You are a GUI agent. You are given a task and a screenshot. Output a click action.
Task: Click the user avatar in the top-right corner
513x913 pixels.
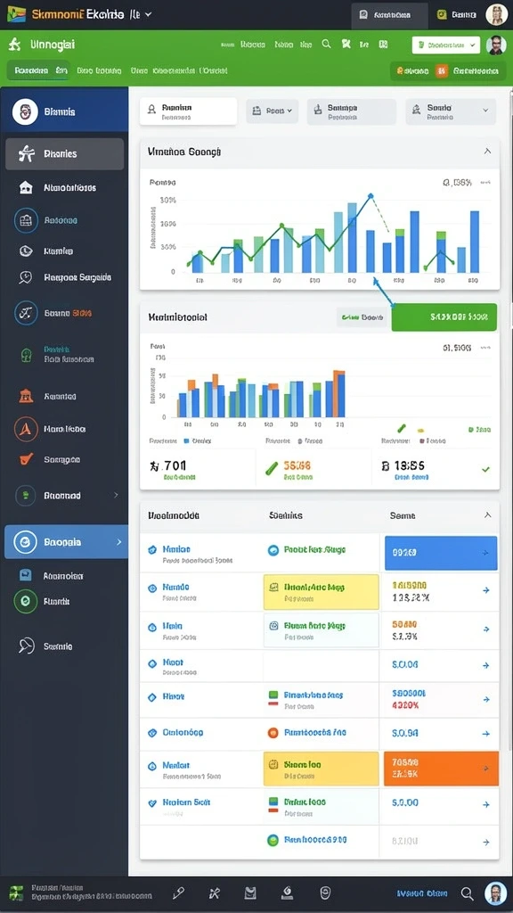point(496,14)
